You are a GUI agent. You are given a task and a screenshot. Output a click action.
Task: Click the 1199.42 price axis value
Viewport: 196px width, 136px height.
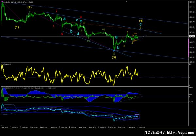(192, 7)
